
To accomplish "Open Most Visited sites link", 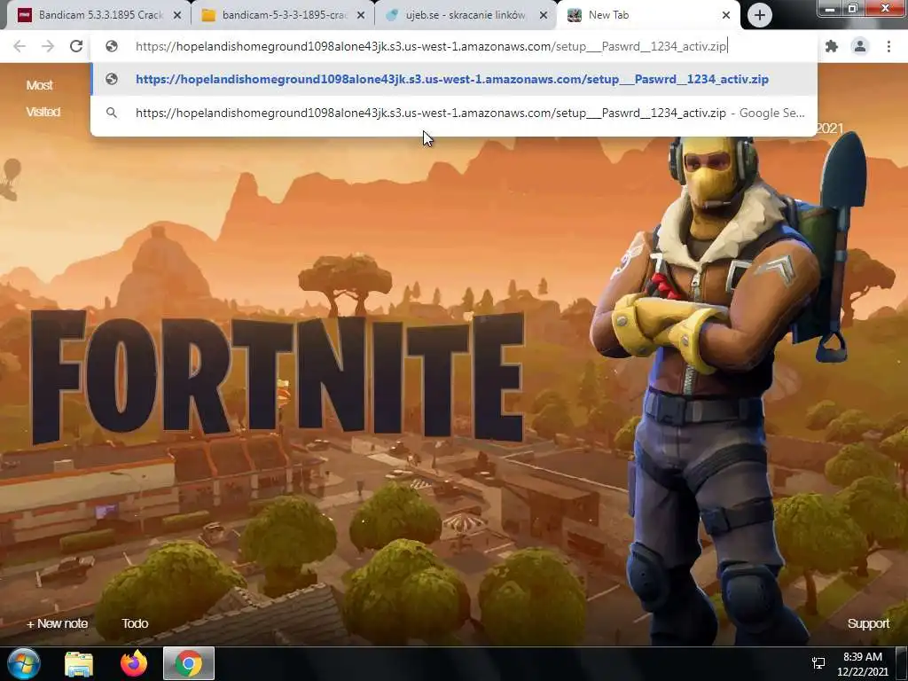I will tap(42, 98).
